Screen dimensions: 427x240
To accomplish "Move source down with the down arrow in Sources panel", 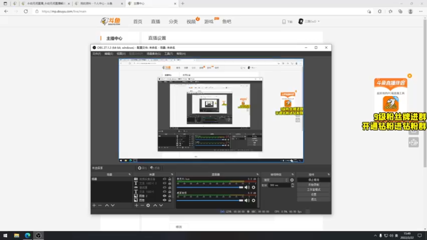I will coord(161,205).
